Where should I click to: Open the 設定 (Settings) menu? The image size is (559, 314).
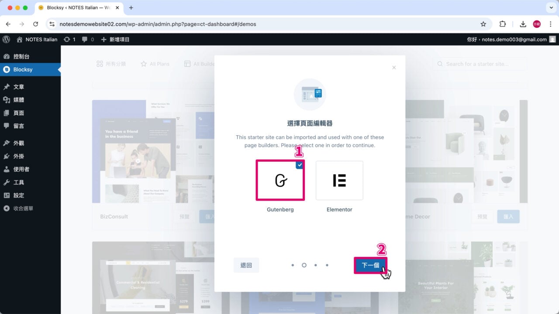pyautogui.click(x=20, y=195)
